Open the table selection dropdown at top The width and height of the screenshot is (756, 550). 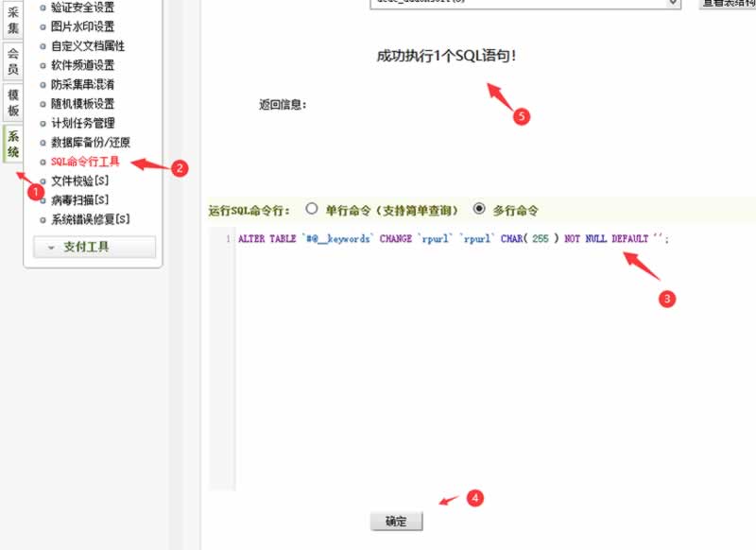pos(524,3)
